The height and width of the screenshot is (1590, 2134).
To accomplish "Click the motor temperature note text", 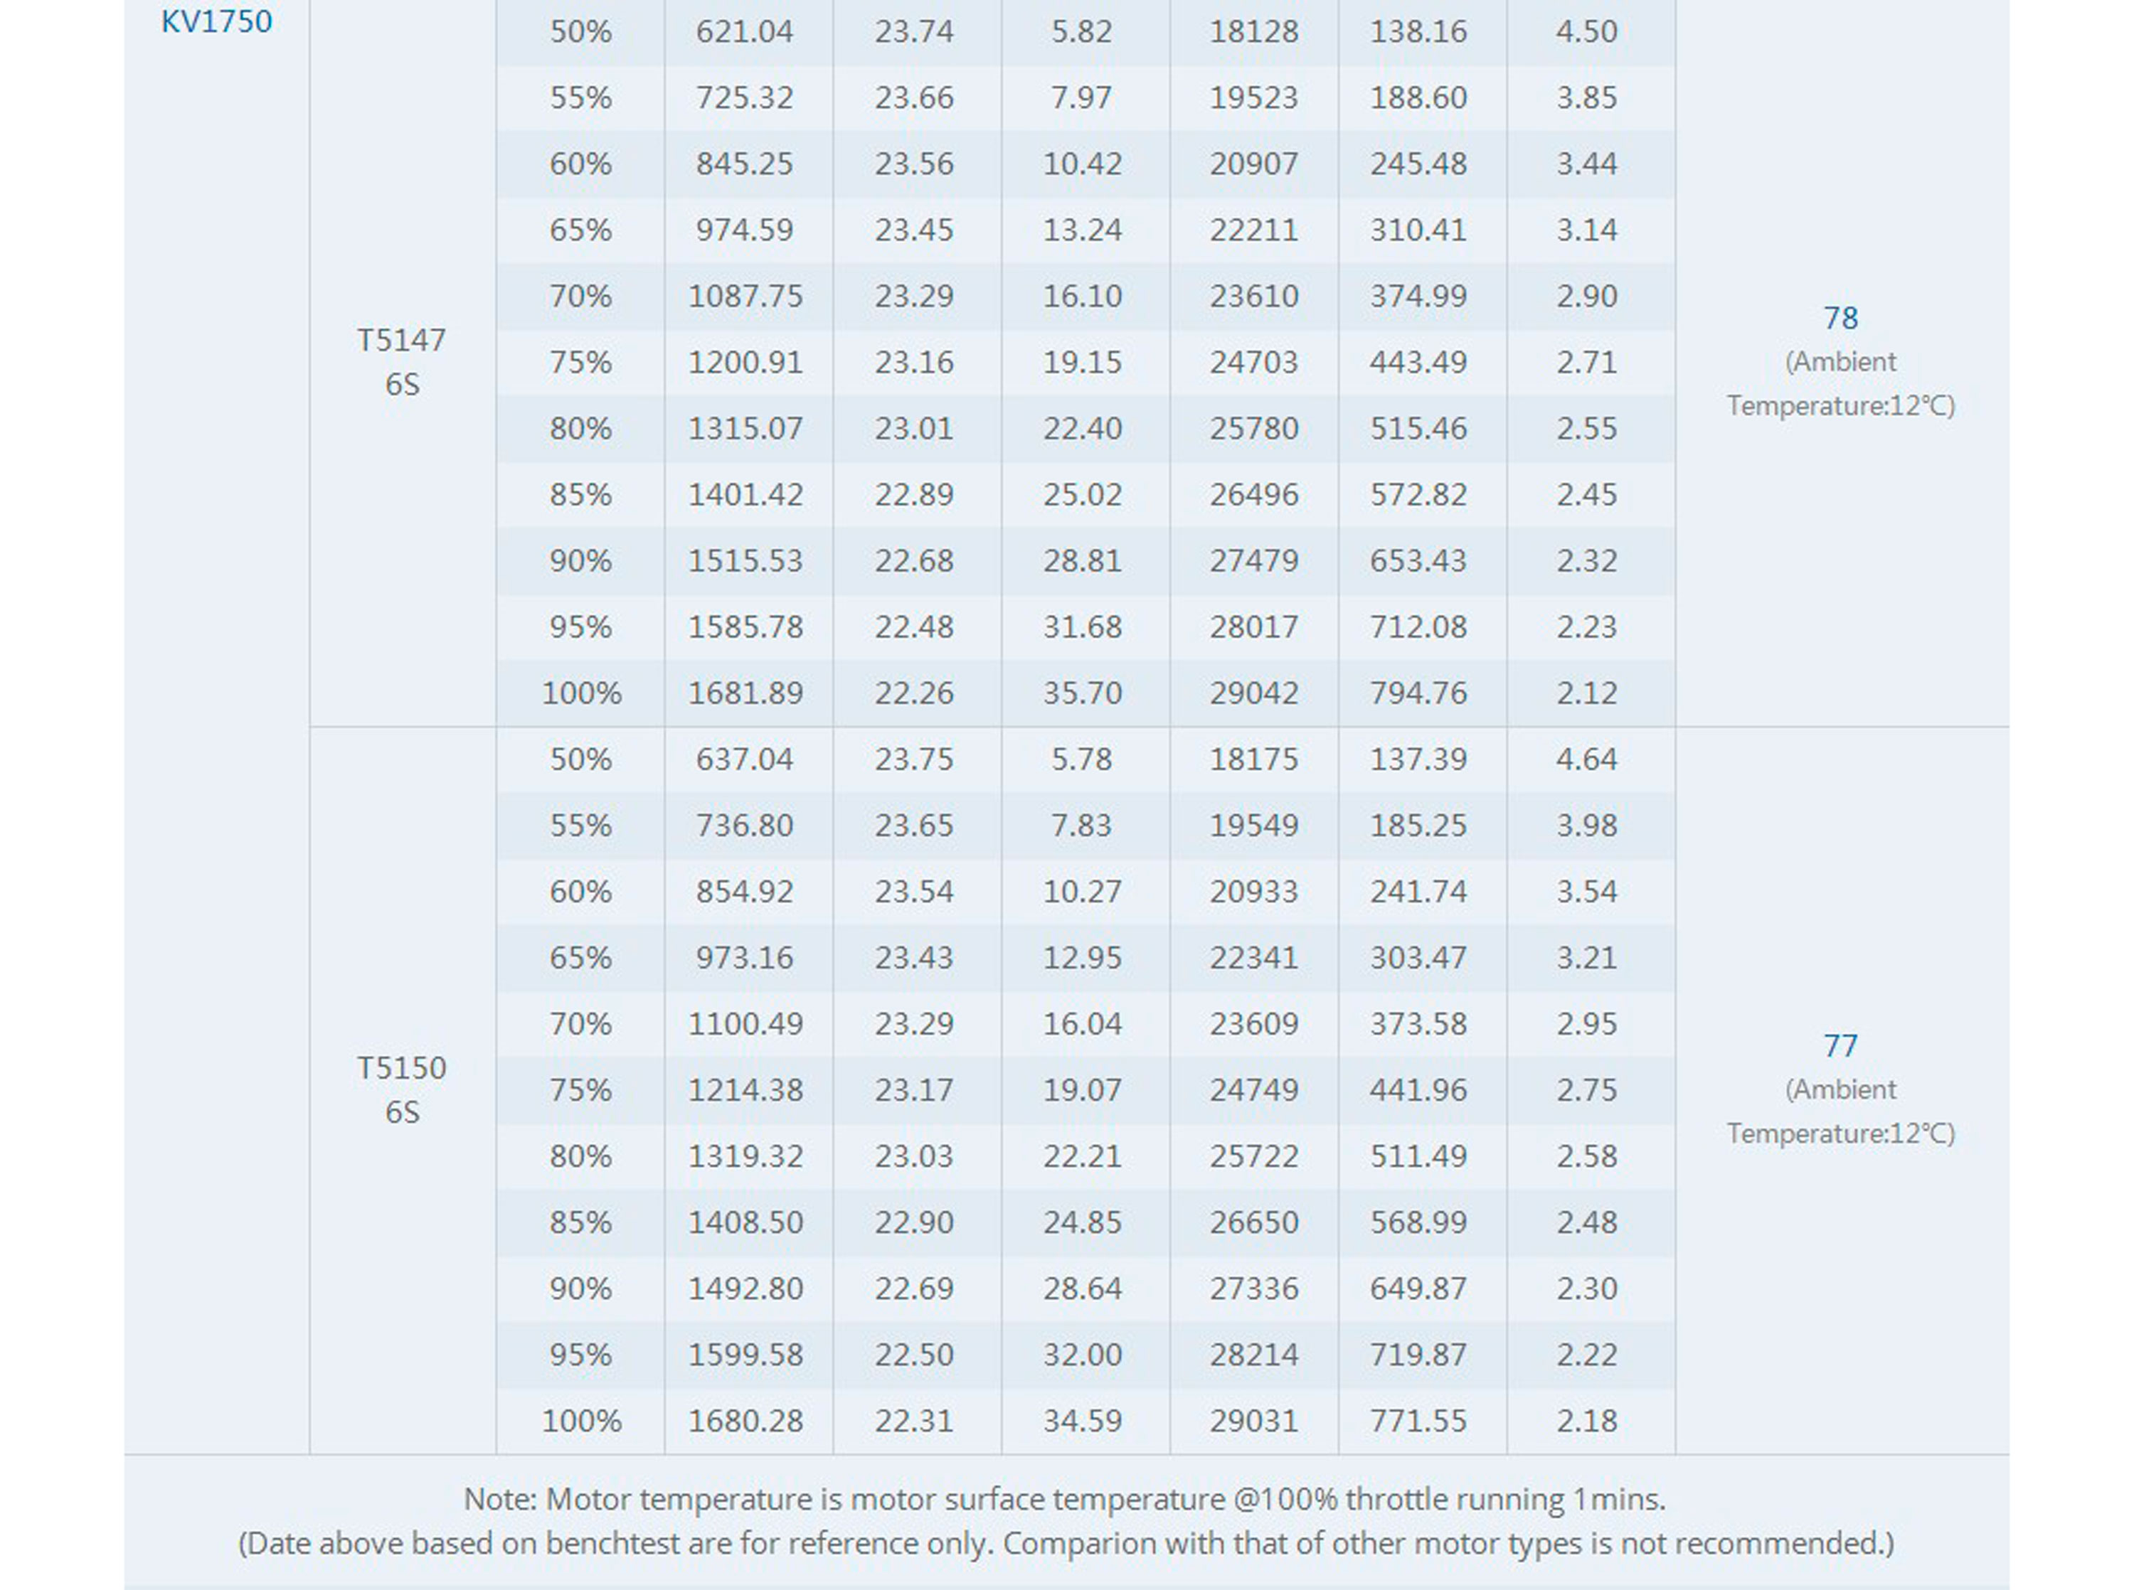I will (x=1065, y=1500).
